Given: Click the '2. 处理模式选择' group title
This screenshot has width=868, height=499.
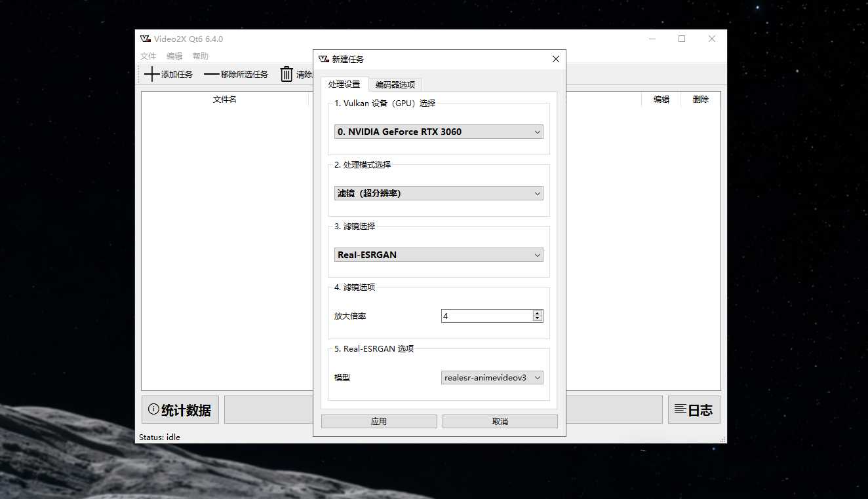Looking at the screenshot, I should click(363, 164).
